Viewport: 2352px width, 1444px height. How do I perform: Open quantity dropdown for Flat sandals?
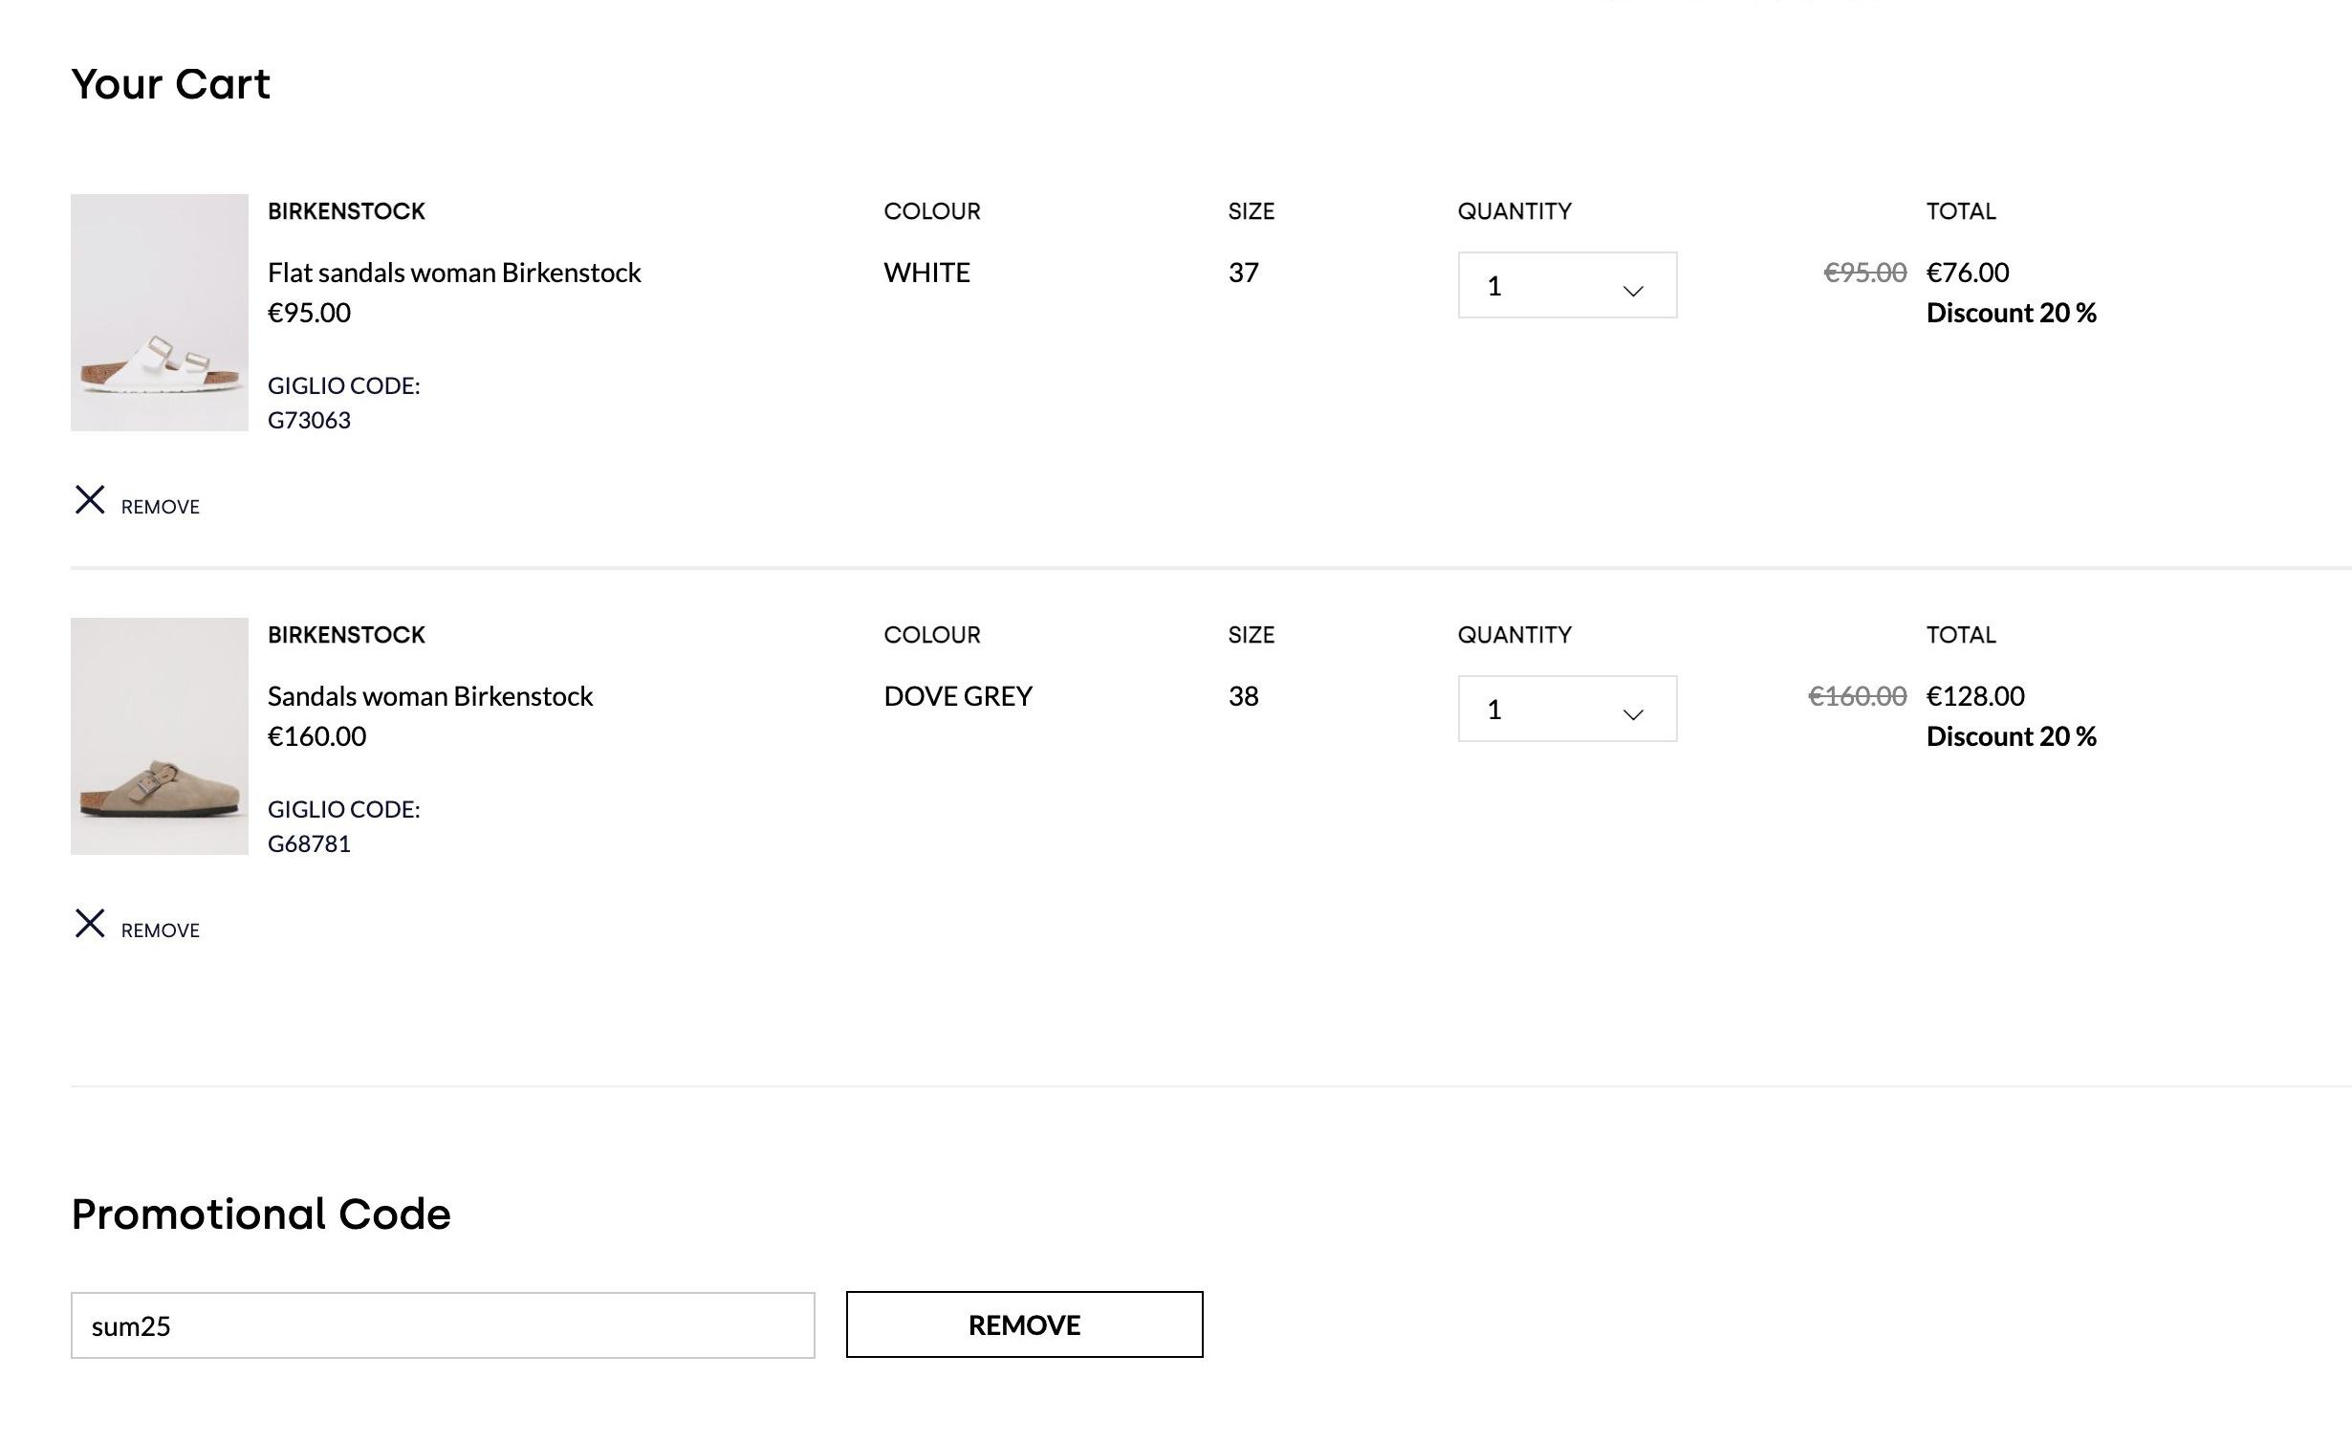(x=1567, y=285)
